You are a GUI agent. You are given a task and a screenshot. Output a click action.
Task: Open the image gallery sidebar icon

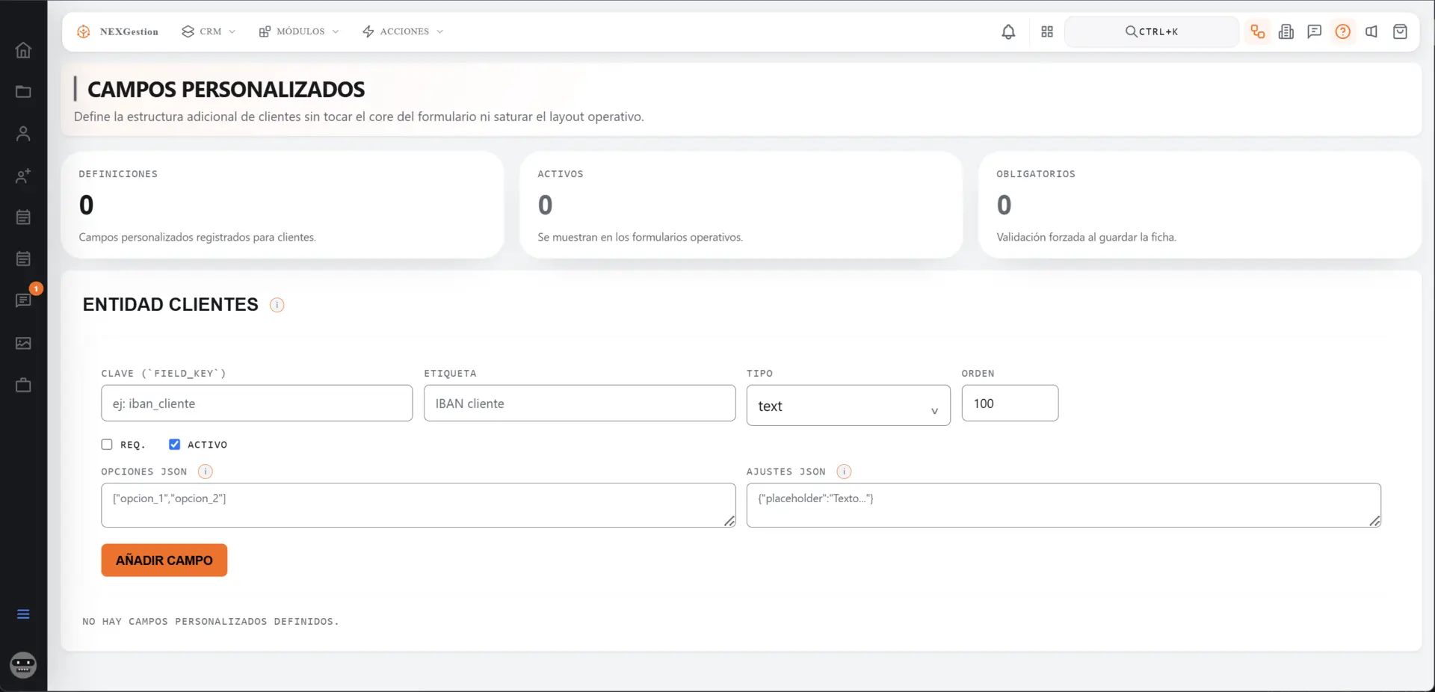(23, 343)
